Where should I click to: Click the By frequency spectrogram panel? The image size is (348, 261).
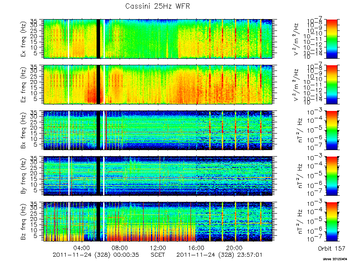point(158,176)
